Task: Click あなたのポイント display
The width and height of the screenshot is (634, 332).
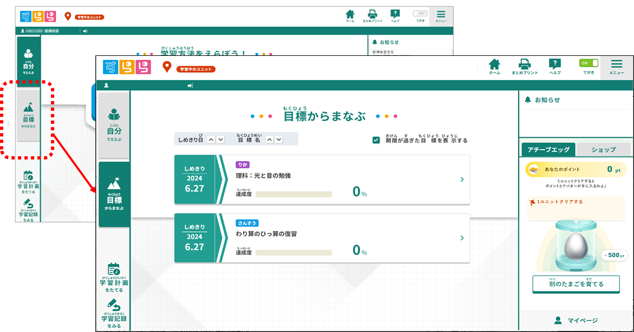Action: pos(576,170)
